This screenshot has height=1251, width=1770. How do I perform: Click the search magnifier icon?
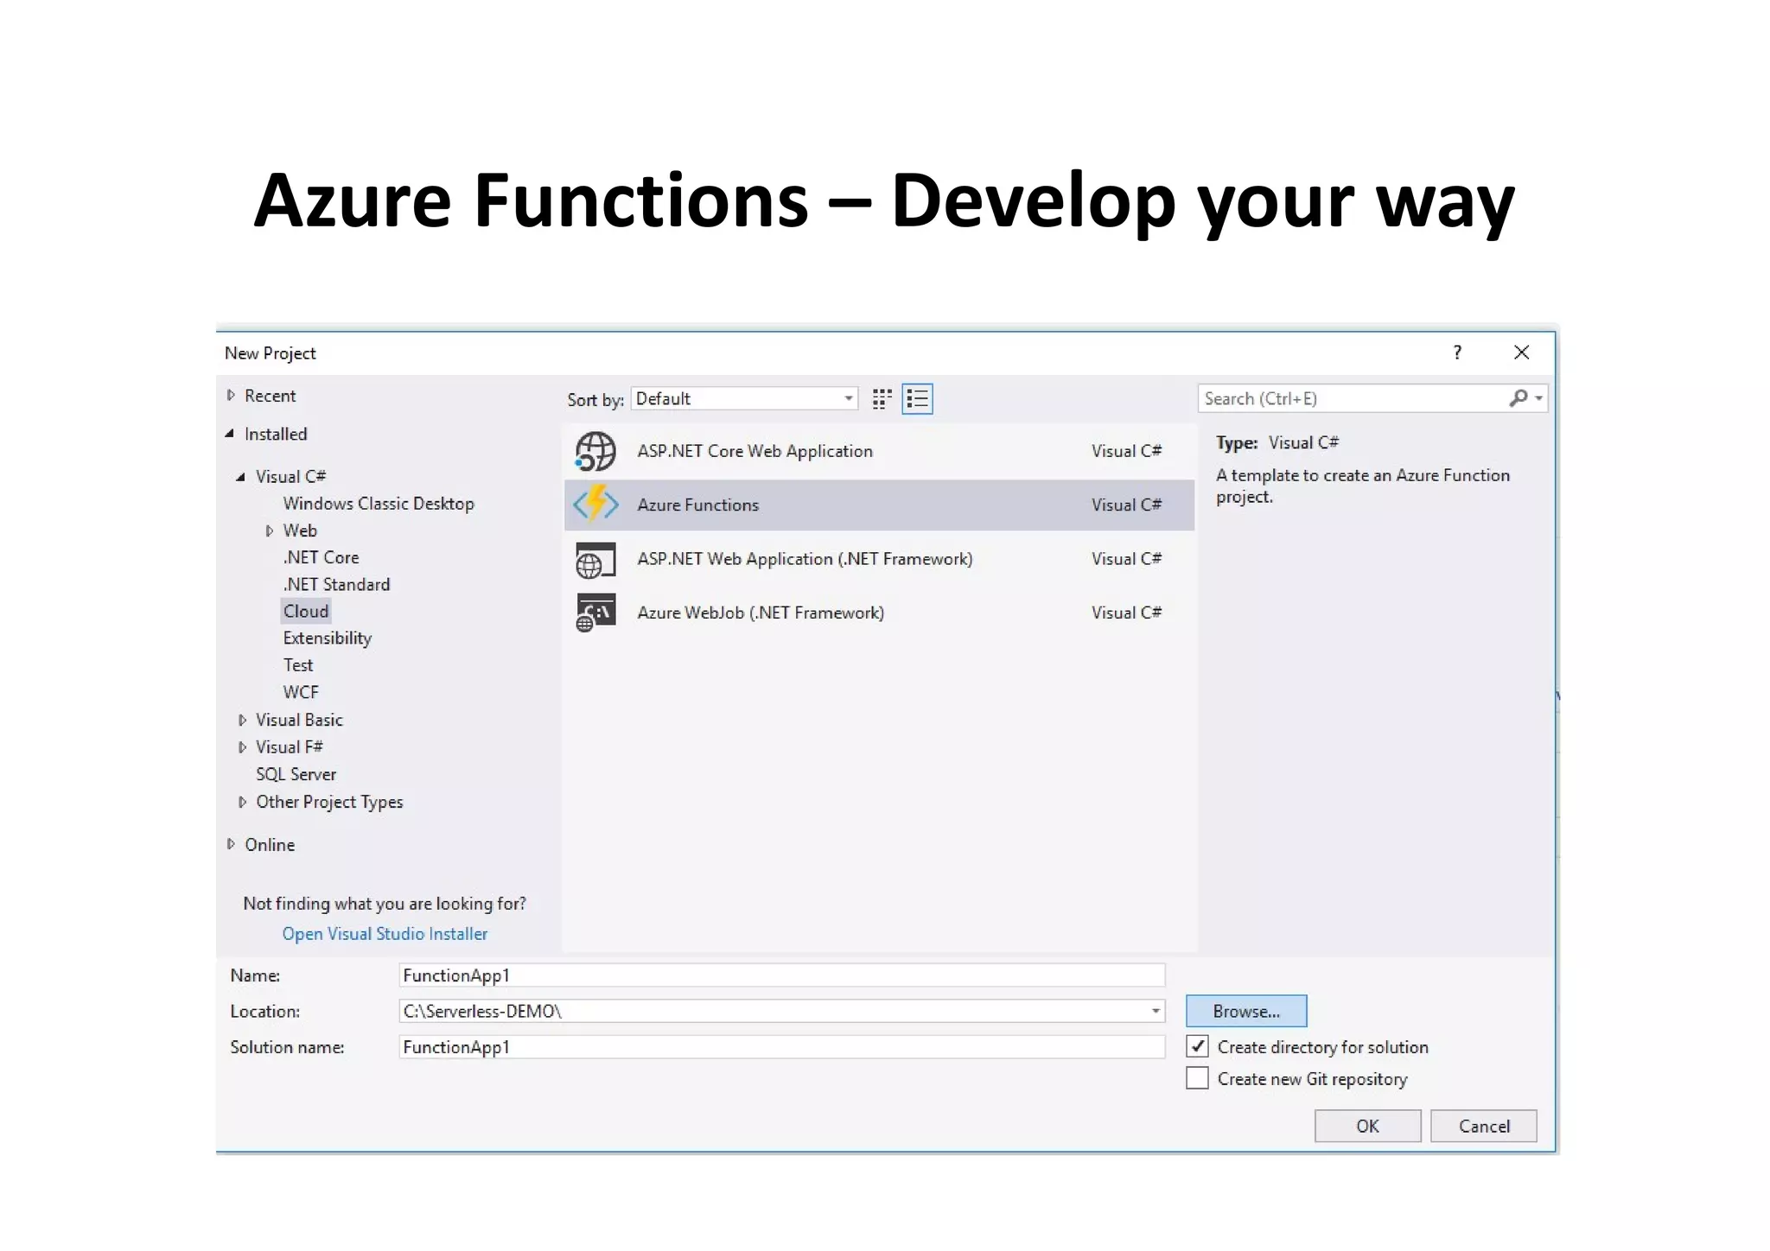[1518, 398]
